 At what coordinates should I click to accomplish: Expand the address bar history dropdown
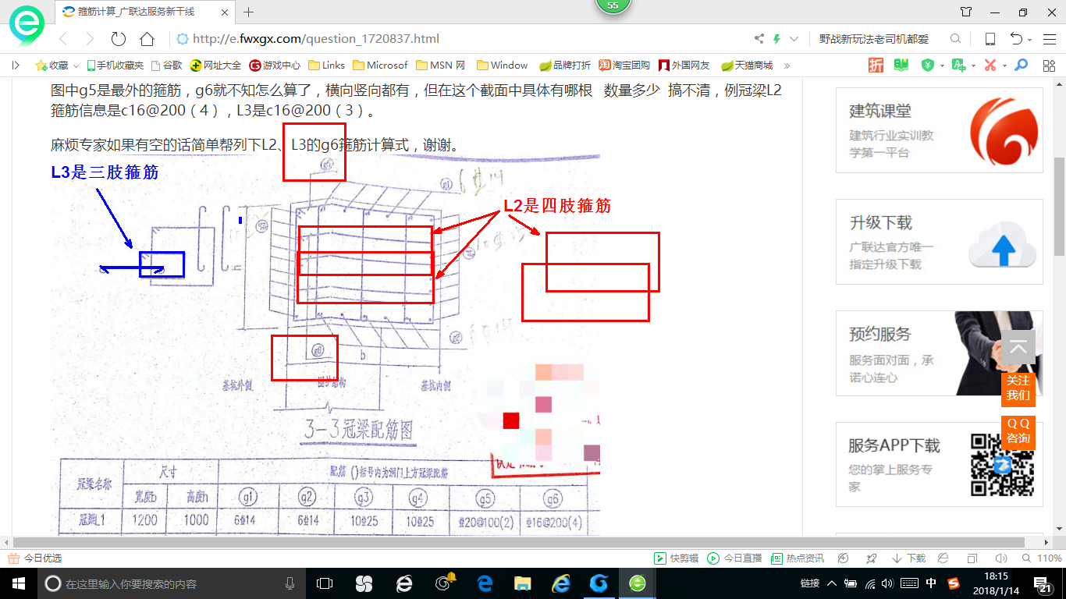click(x=794, y=39)
